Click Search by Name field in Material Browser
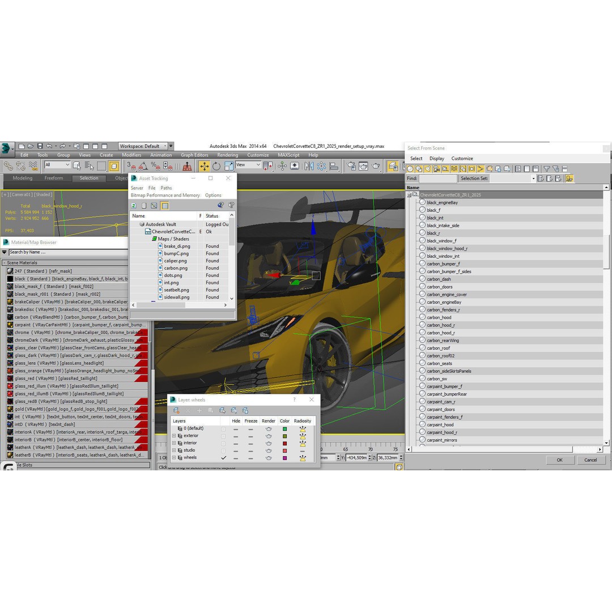 point(69,252)
